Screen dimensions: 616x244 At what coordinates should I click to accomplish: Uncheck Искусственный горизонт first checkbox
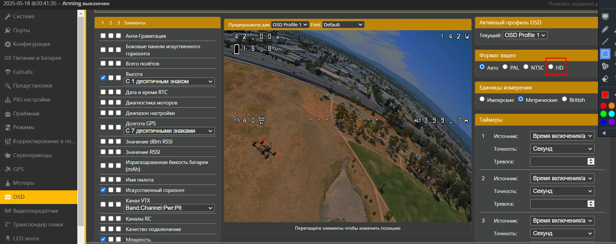coord(103,190)
